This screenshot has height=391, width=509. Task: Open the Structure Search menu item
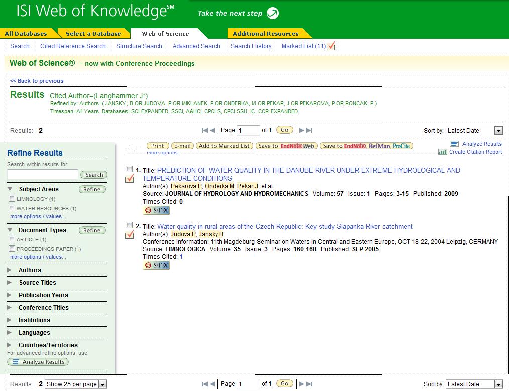pos(139,46)
